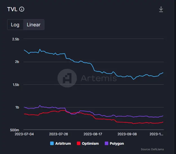176x154 pixels.
Task: Select the 1b y-axis label
Action: click(17, 107)
